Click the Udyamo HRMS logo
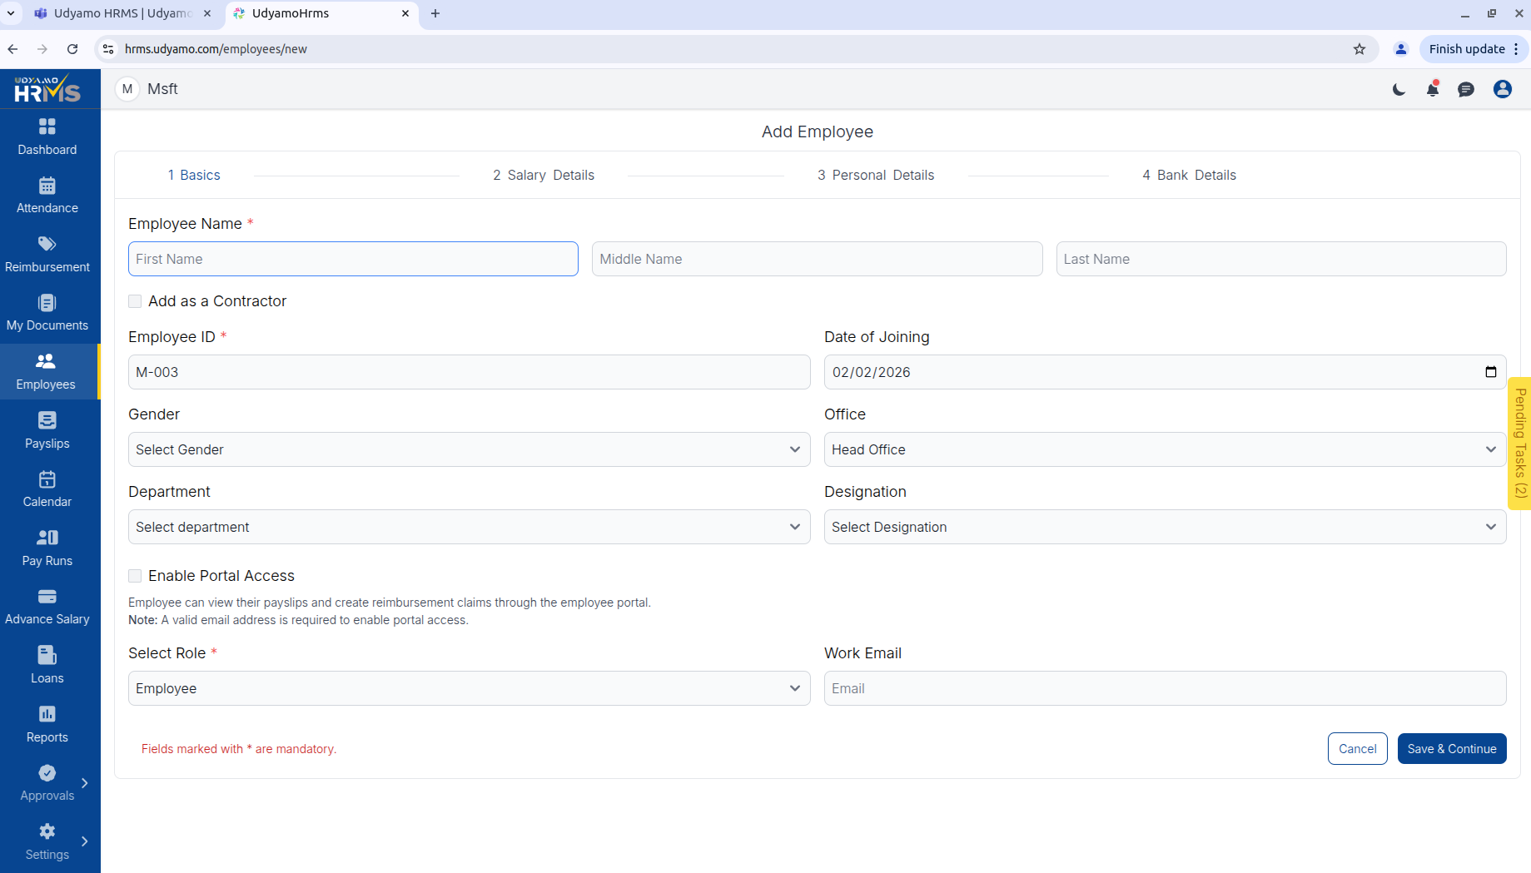Image resolution: width=1531 pixels, height=873 pixels. pos(47,89)
